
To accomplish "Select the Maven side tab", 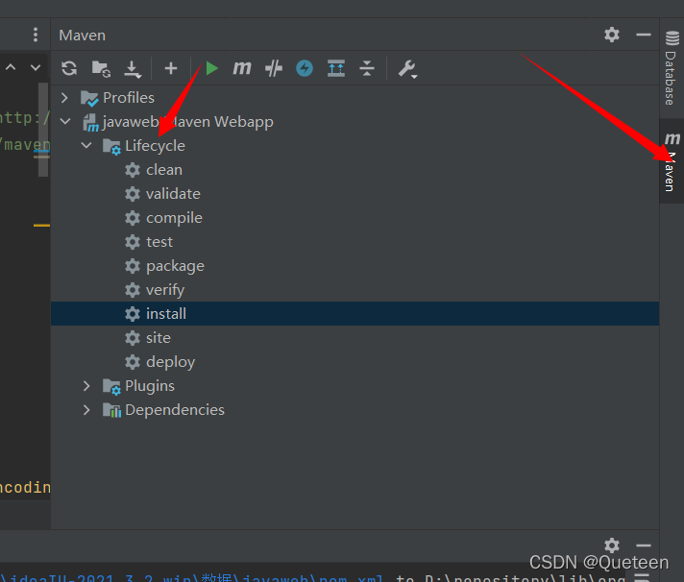I will click(x=672, y=161).
